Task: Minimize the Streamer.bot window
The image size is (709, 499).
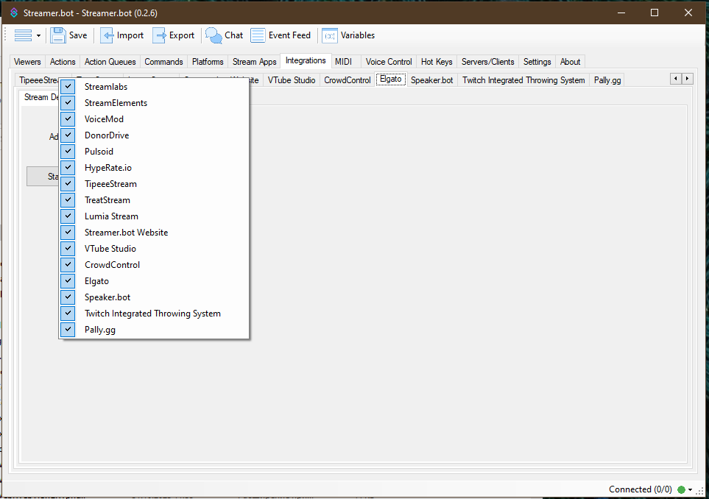Action: 621,13
